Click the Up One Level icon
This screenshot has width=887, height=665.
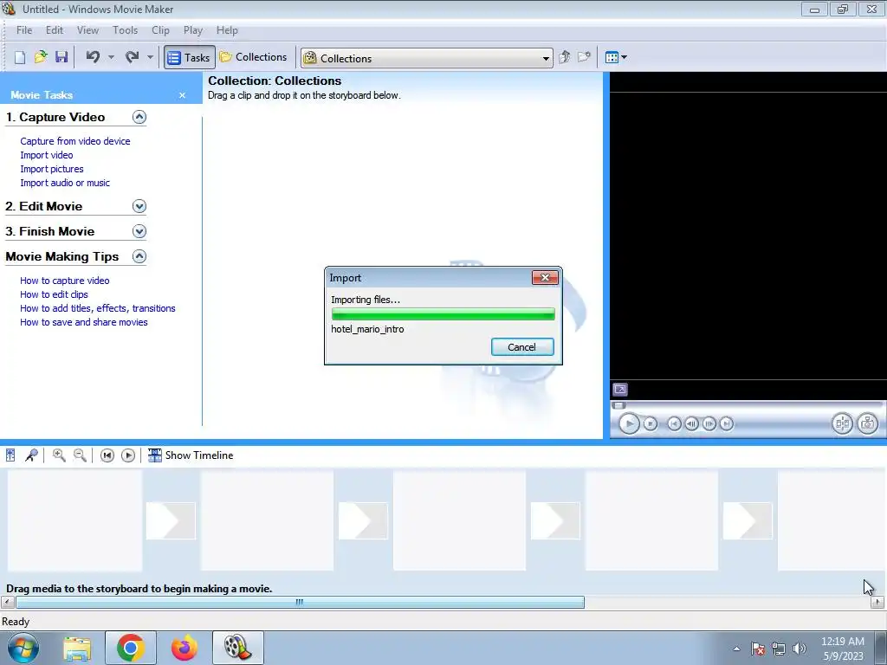[564, 57]
